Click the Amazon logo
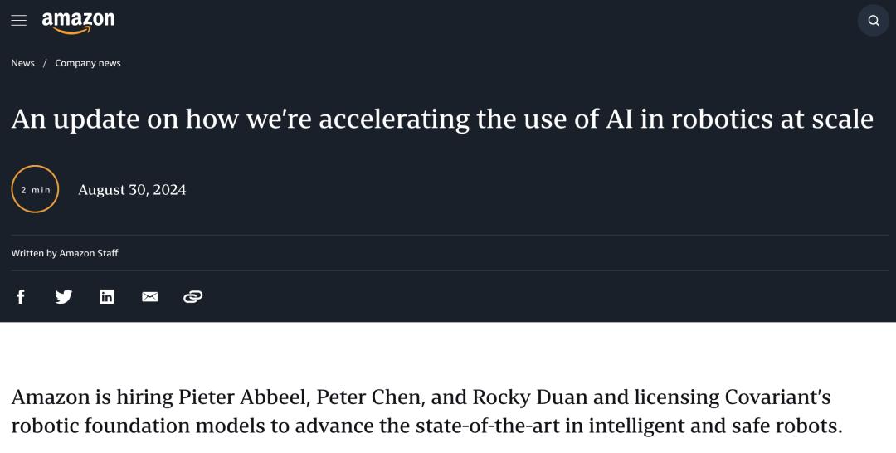The height and width of the screenshot is (453, 896). (x=78, y=22)
